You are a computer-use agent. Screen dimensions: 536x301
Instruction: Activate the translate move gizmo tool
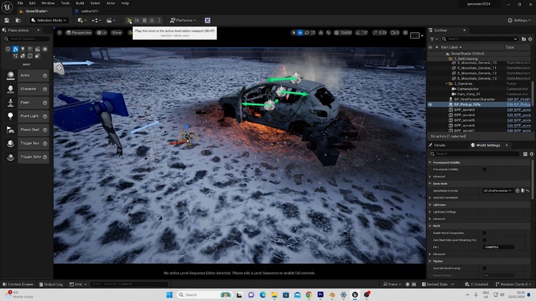[300, 32]
